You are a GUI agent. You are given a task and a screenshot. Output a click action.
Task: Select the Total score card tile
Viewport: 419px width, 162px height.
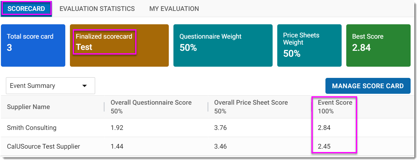33,45
